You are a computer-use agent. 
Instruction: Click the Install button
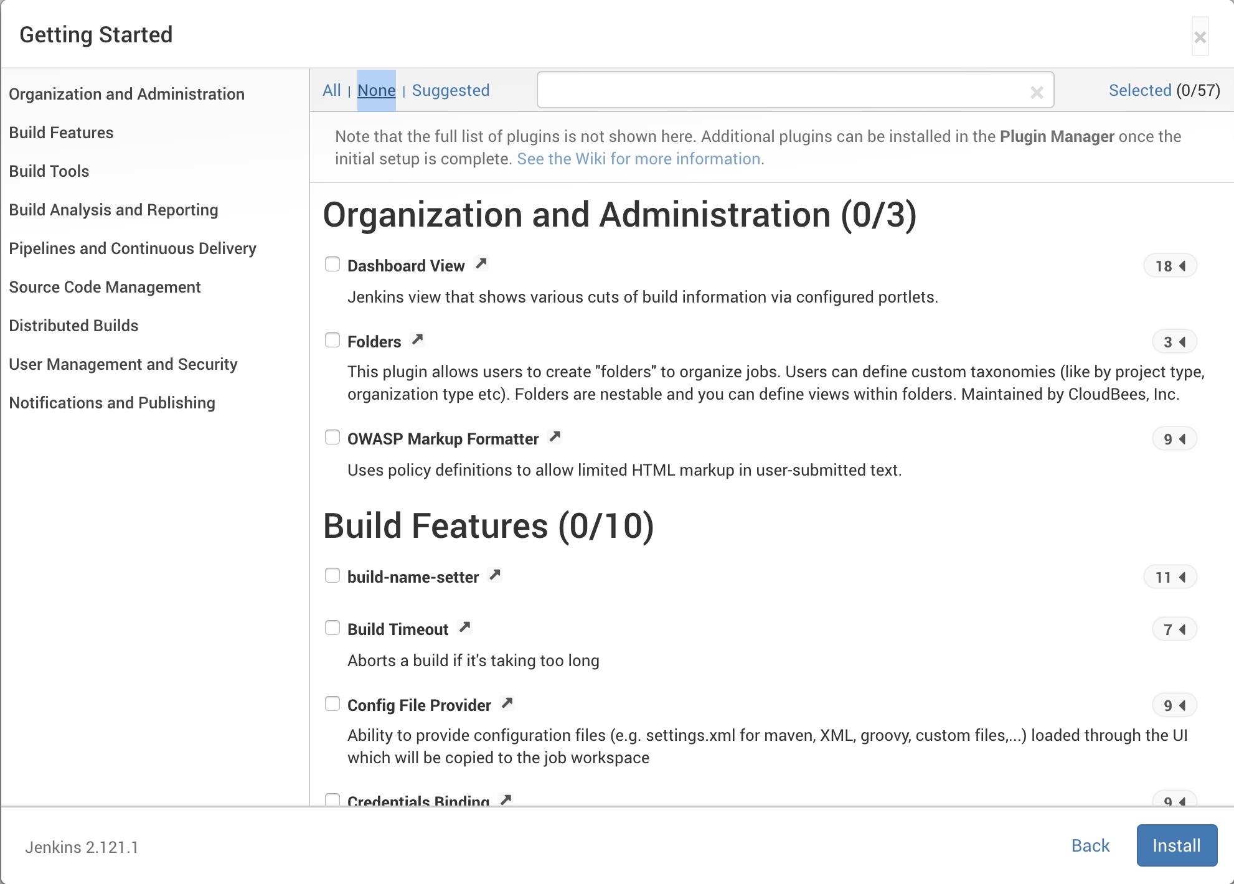point(1176,845)
